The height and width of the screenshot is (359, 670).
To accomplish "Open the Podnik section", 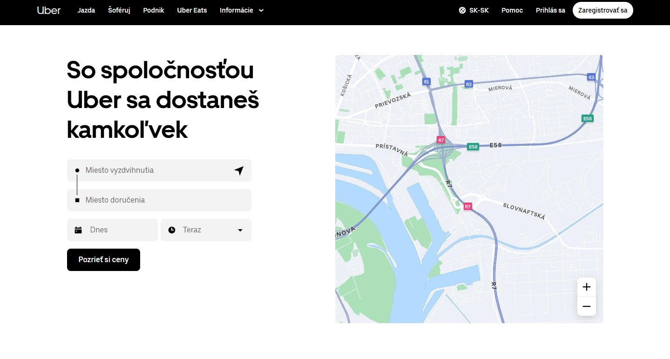I will pyautogui.click(x=154, y=10).
